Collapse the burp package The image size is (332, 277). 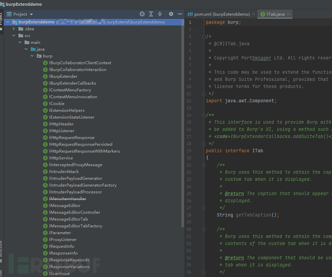click(x=32, y=56)
